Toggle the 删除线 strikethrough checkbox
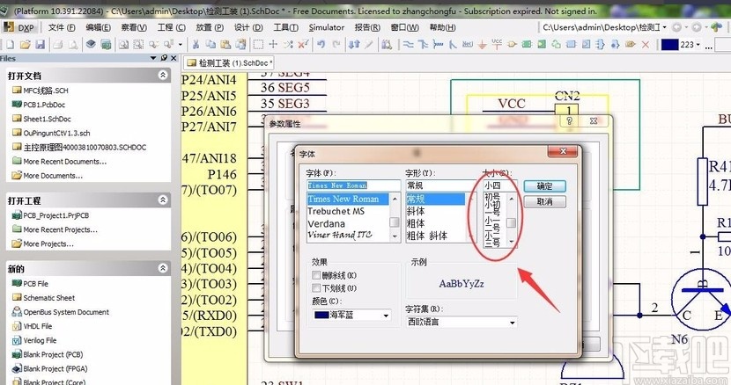The height and width of the screenshot is (385, 731). (316, 275)
